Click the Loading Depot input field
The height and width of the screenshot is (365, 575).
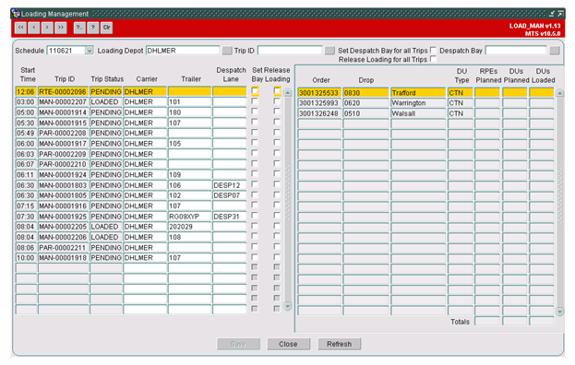tap(183, 51)
